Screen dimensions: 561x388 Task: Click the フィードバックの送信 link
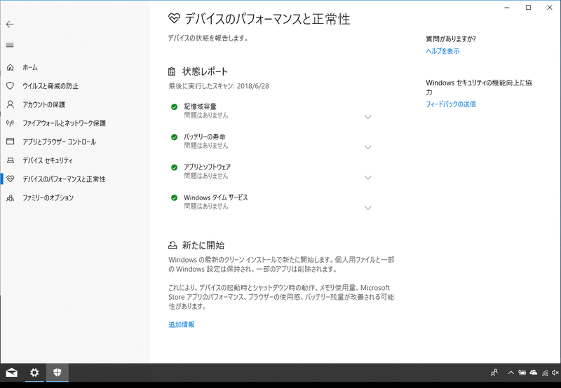(x=451, y=104)
